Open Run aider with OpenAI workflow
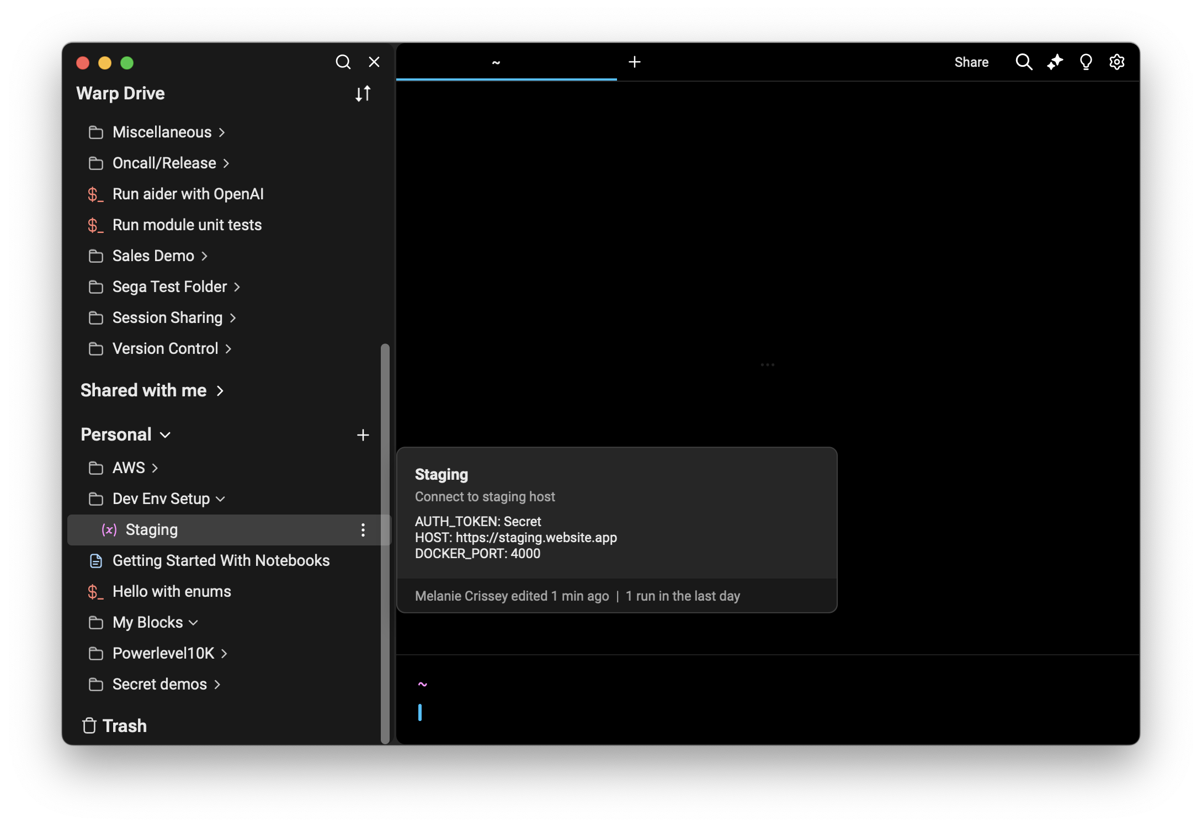1202x827 pixels. [188, 194]
